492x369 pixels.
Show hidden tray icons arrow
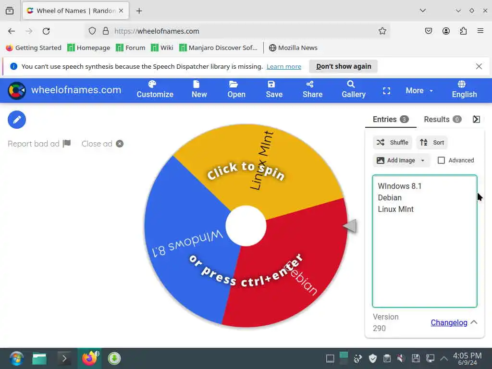click(443, 358)
